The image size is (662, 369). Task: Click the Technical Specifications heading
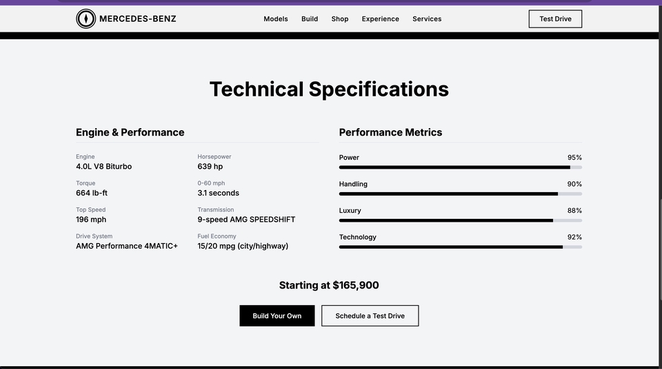pyautogui.click(x=329, y=89)
